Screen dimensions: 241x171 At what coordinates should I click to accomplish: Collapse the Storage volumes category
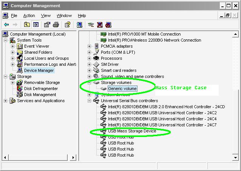[x=89, y=82]
